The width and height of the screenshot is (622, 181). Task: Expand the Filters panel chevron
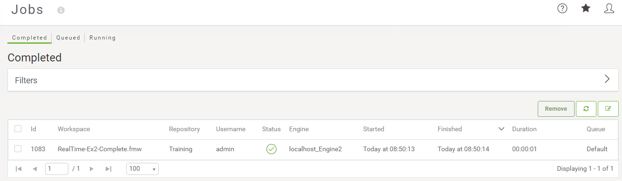[607, 79]
